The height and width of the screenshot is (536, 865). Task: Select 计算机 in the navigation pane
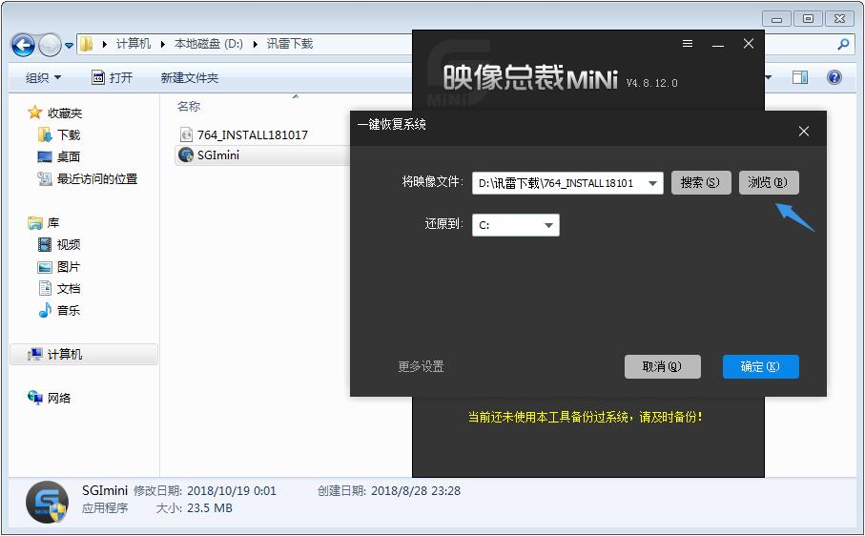click(84, 354)
